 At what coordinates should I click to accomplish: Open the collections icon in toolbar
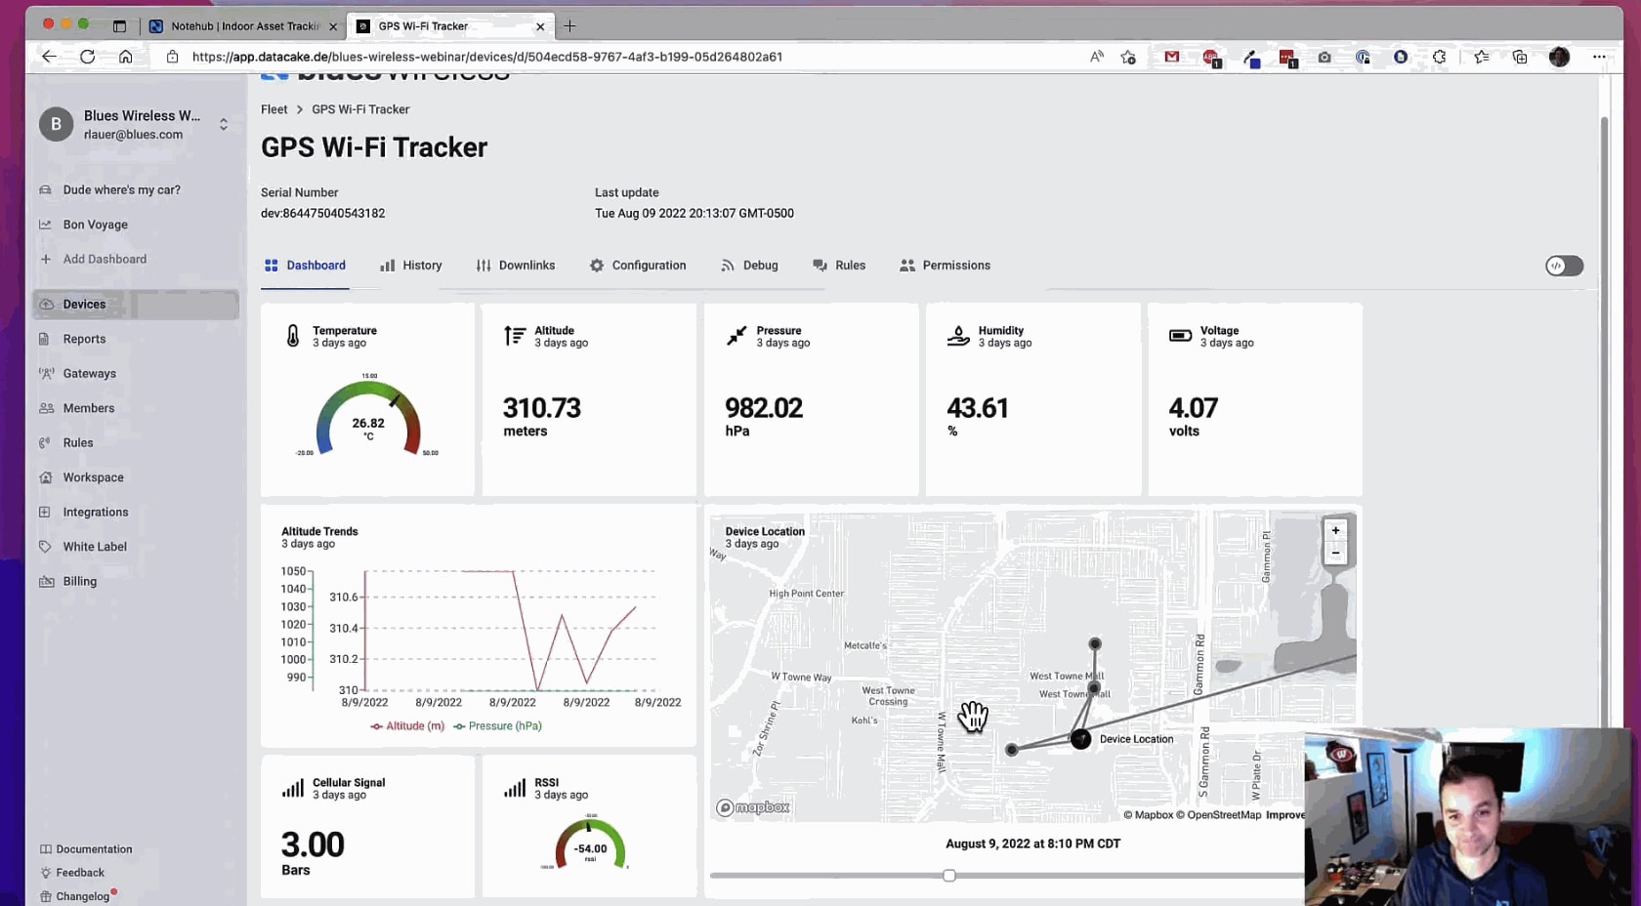tap(1520, 57)
